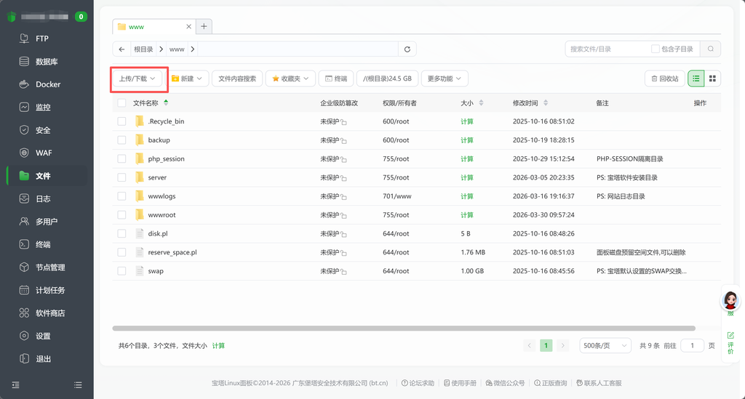Click the refresh icon beside path bar
Screen dimensions: 745x399
(x=407, y=49)
